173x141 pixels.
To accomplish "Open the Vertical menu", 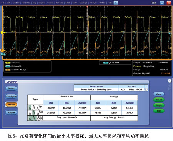I will 16,3.
